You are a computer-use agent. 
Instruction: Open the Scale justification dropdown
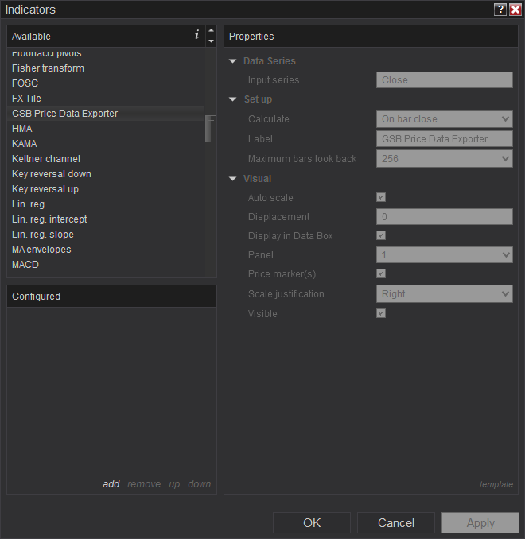tap(444, 294)
